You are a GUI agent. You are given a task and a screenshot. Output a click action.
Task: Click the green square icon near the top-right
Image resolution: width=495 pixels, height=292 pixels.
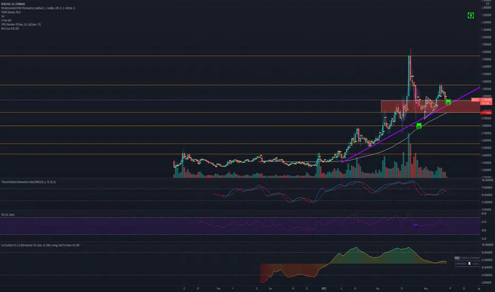(x=471, y=15)
